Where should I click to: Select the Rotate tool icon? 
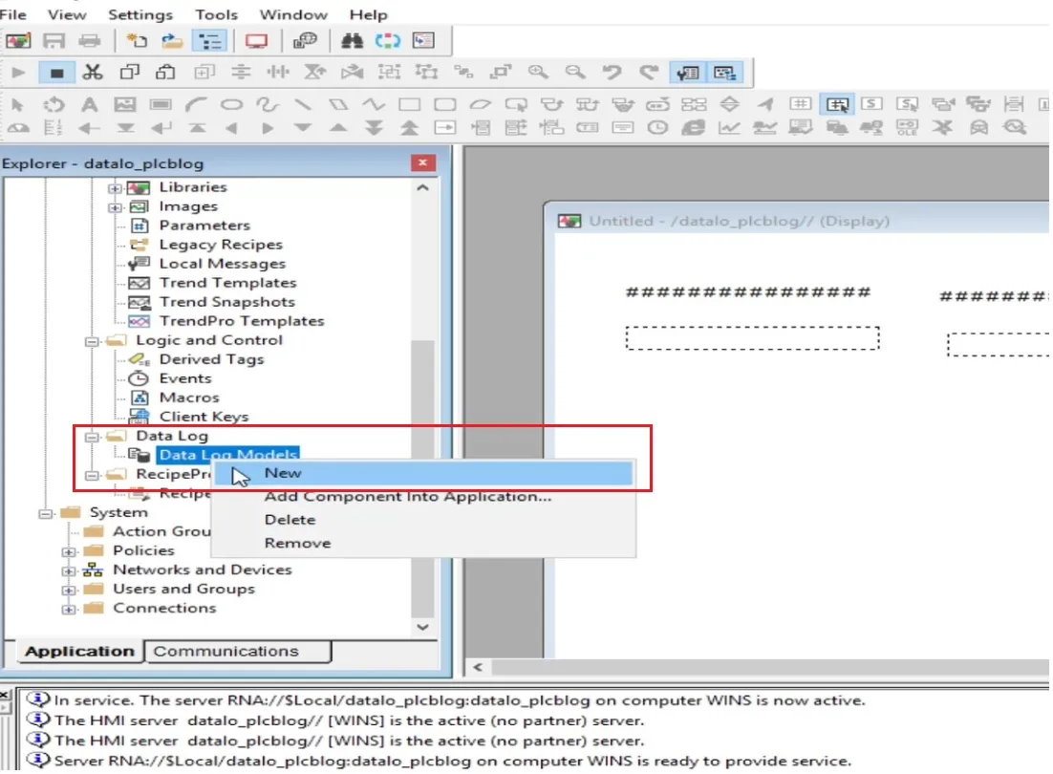(x=54, y=104)
